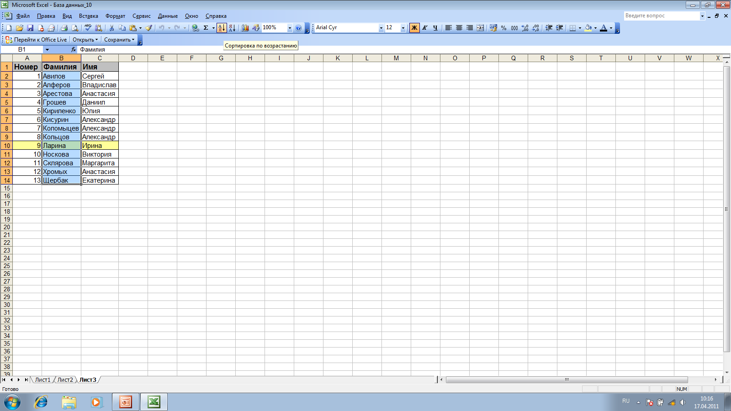Viewport: 731px width, 411px height.
Task: Apply the Percent Style format
Action: coord(503,28)
